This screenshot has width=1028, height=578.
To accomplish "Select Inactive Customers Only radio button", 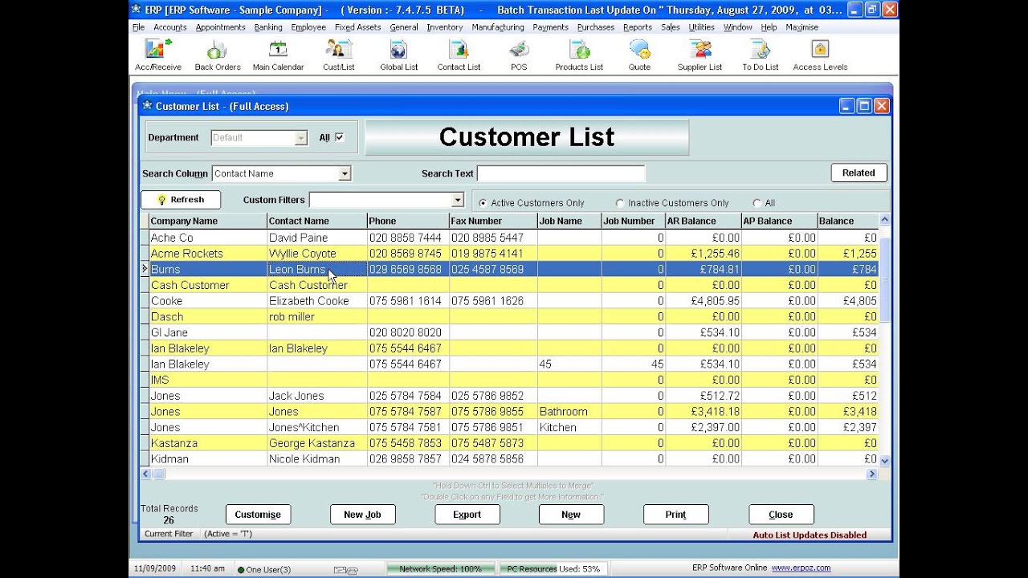I will 619,203.
